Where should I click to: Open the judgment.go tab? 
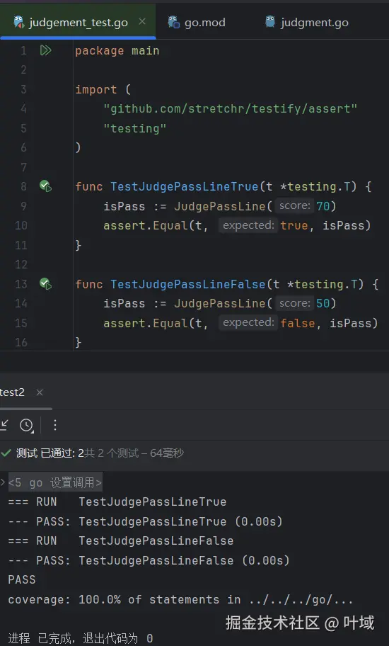(307, 22)
